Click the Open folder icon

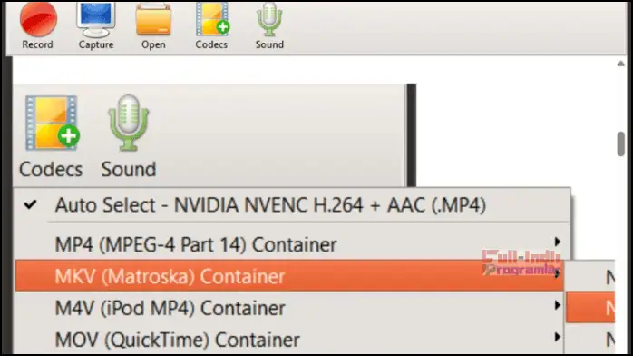(x=153, y=20)
